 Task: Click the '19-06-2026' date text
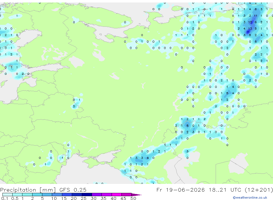pos(185,190)
